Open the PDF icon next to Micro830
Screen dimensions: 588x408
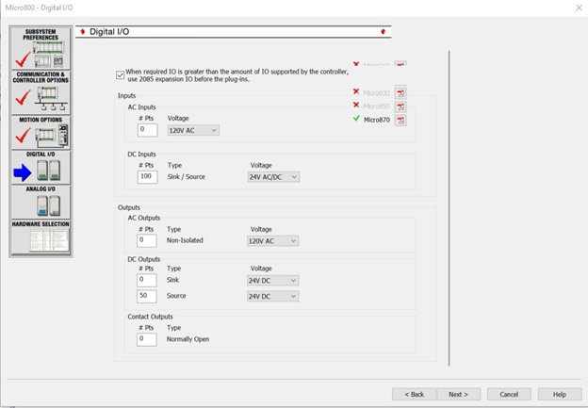pos(400,93)
